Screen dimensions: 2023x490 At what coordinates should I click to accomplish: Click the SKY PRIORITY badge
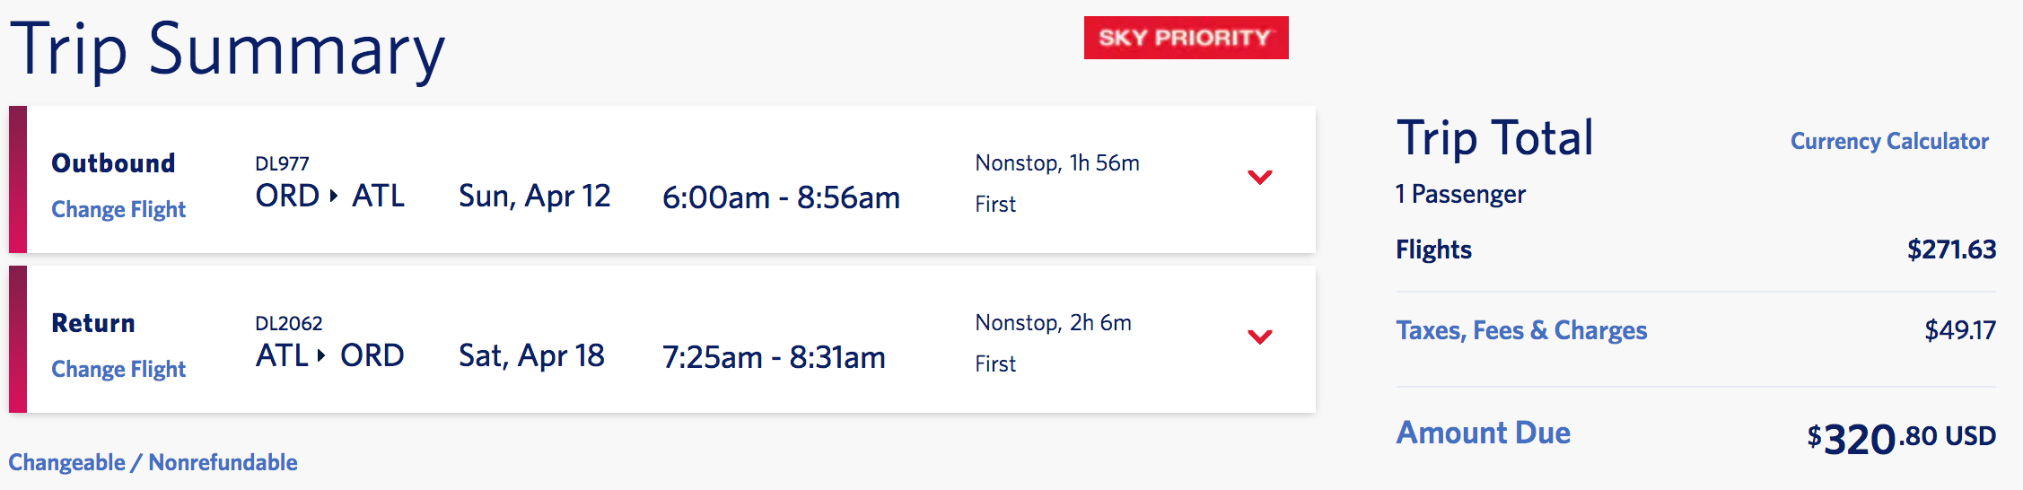[1186, 38]
